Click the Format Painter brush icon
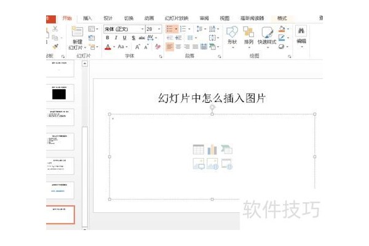This screenshot has width=369, height=246. [55, 47]
